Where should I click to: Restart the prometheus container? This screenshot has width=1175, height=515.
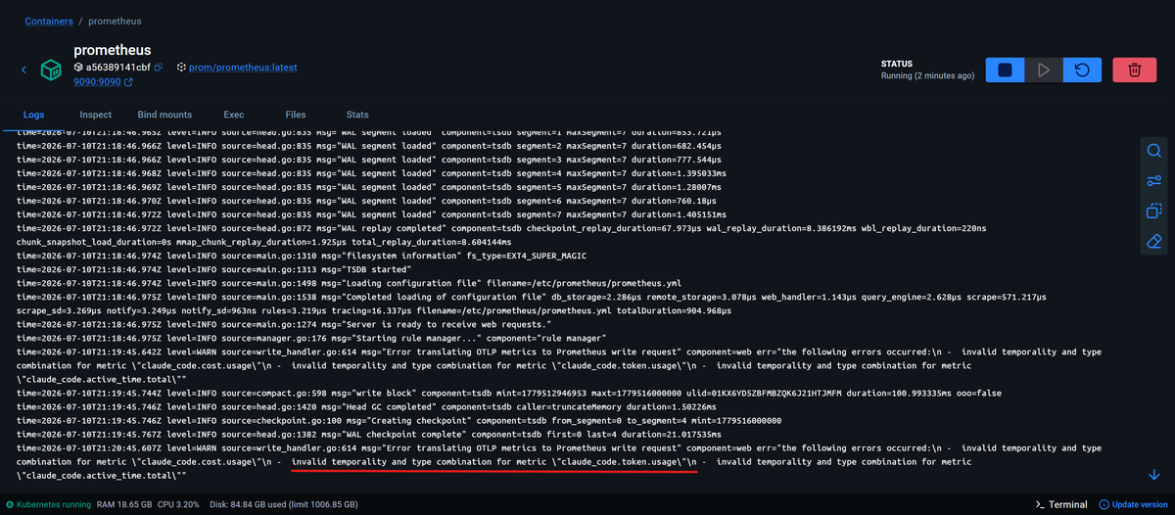pyautogui.click(x=1082, y=70)
